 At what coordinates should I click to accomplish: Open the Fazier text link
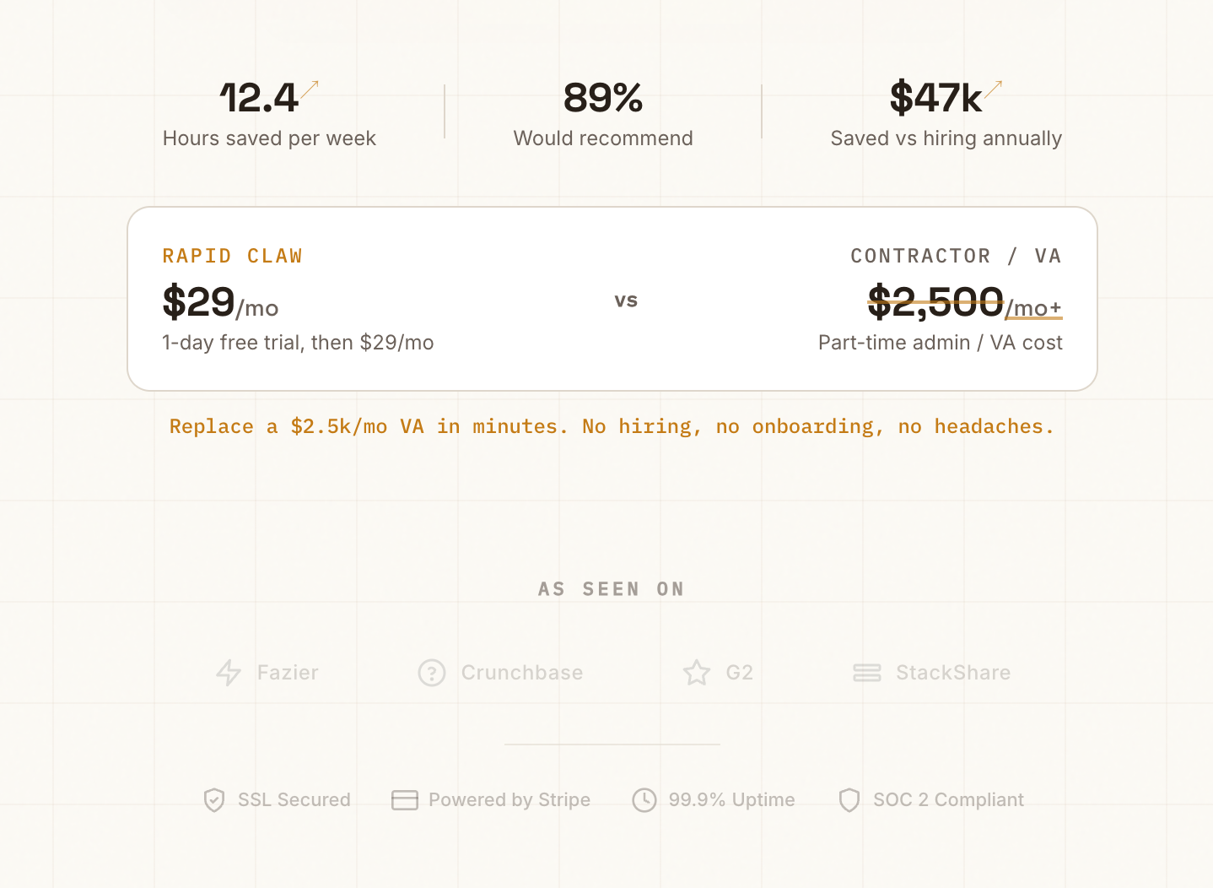[x=288, y=673]
